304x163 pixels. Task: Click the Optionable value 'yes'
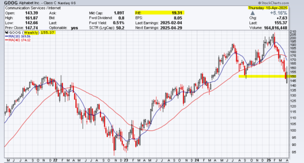point(75,28)
